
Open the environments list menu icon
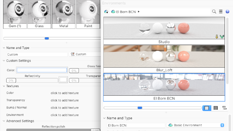click(221, 12)
